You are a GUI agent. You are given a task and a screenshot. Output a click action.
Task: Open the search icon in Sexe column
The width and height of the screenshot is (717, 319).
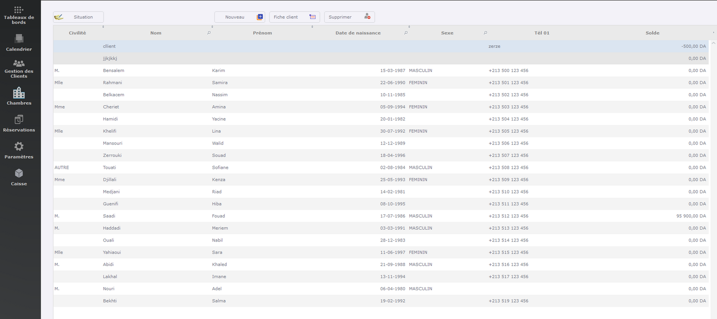406,33
